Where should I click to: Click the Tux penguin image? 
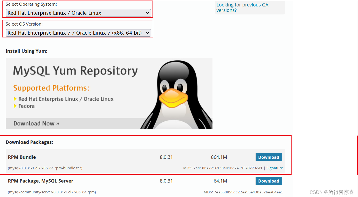tap(177, 94)
